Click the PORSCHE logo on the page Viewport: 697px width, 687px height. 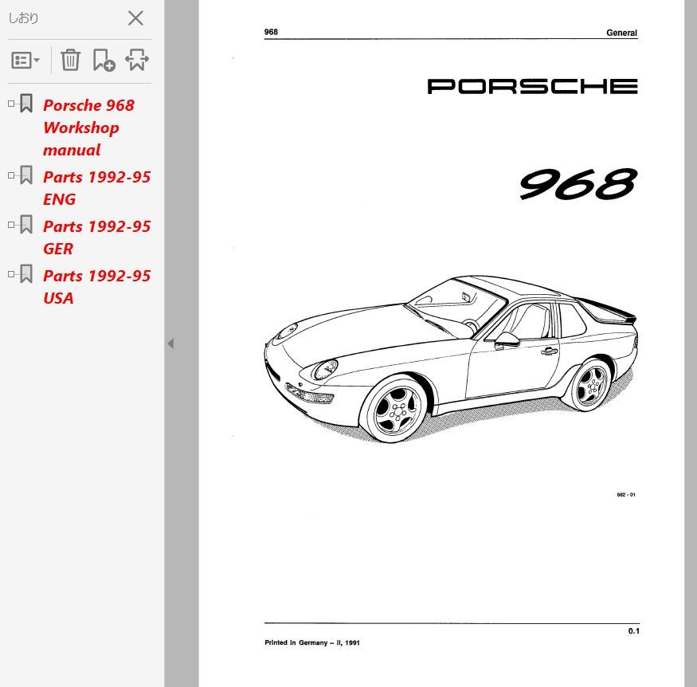533,86
